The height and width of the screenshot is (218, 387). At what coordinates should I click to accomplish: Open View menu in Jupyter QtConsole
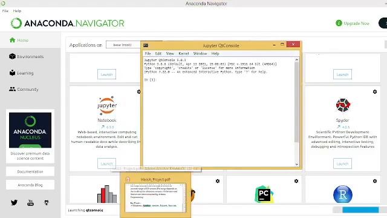[170, 53]
